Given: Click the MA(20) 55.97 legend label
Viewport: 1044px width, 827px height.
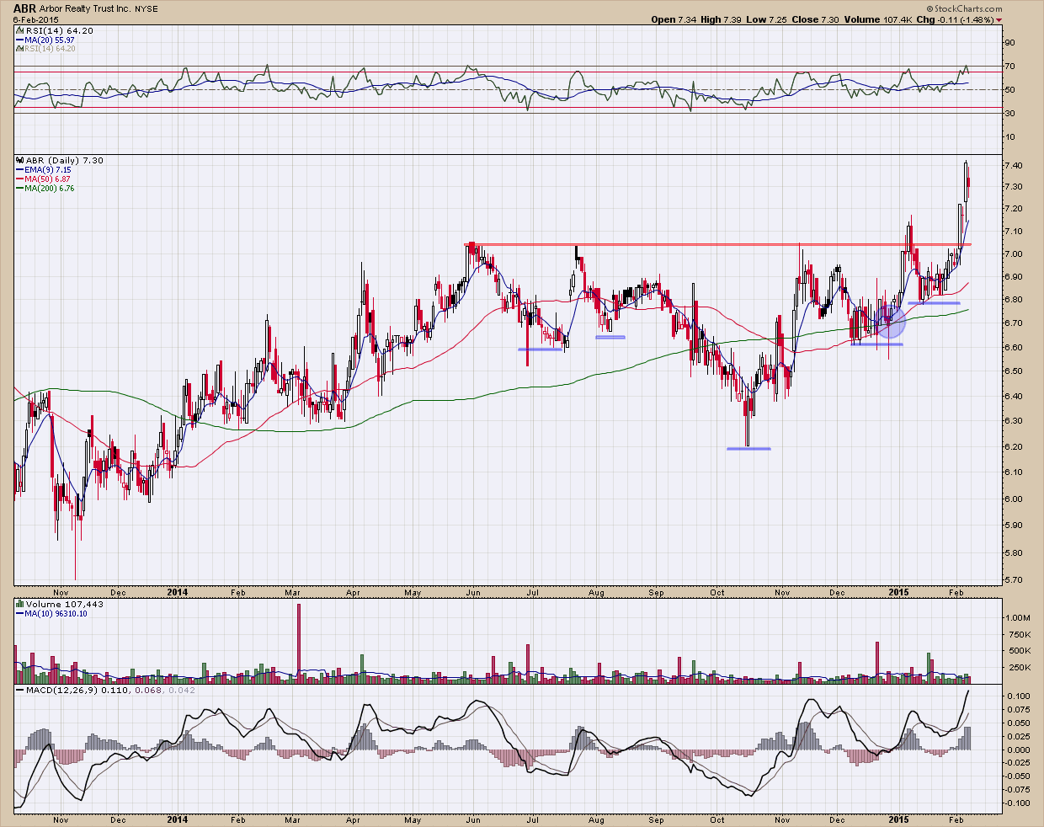Looking at the screenshot, I should click(x=50, y=40).
